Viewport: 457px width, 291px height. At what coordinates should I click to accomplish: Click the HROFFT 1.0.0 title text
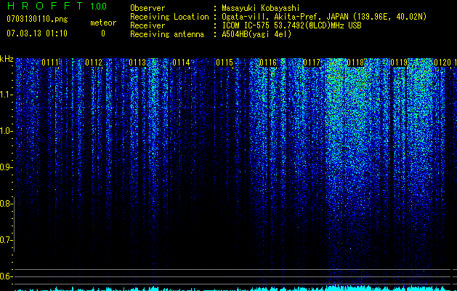(x=57, y=6)
